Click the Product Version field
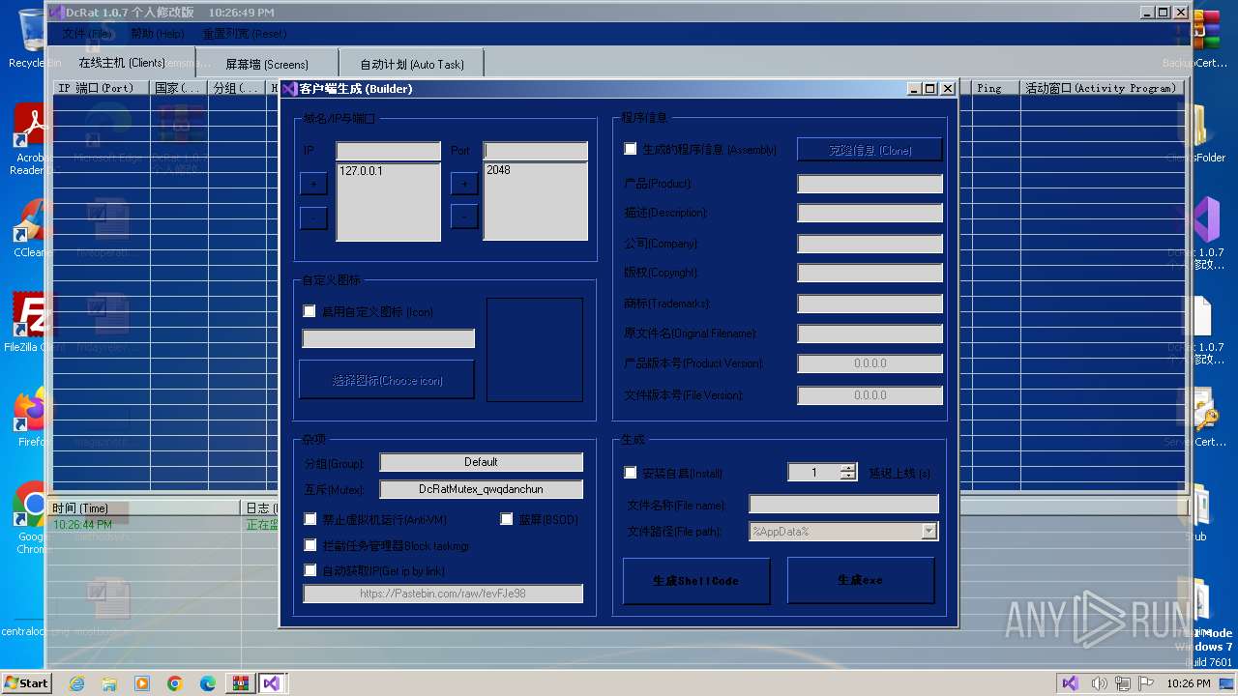 870,363
